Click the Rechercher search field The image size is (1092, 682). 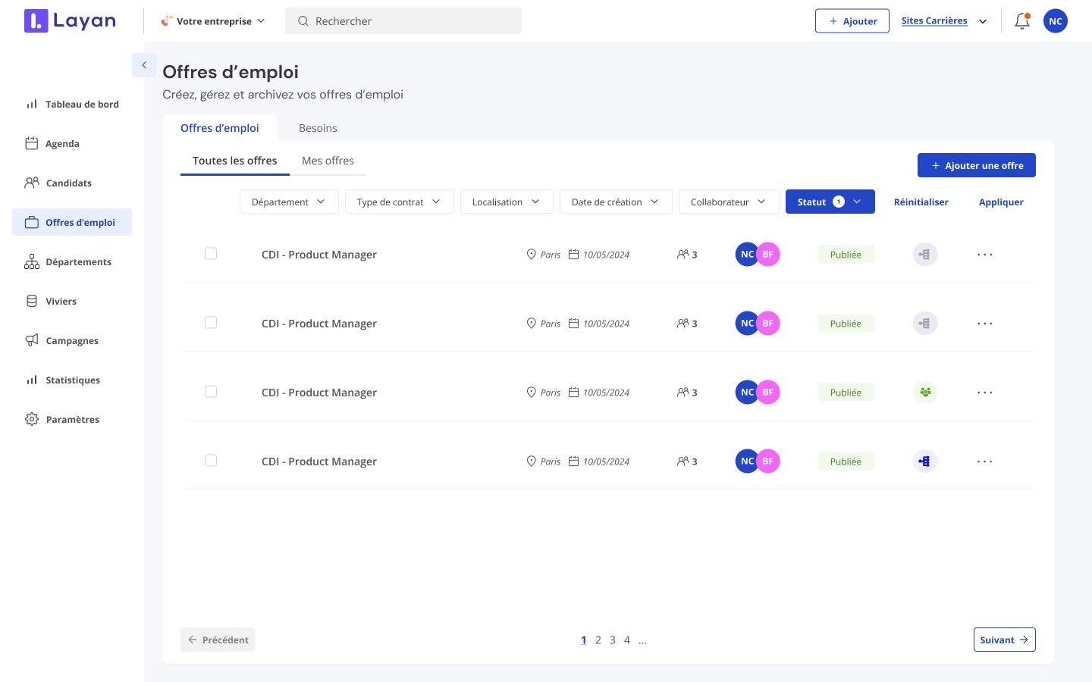(x=403, y=21)
